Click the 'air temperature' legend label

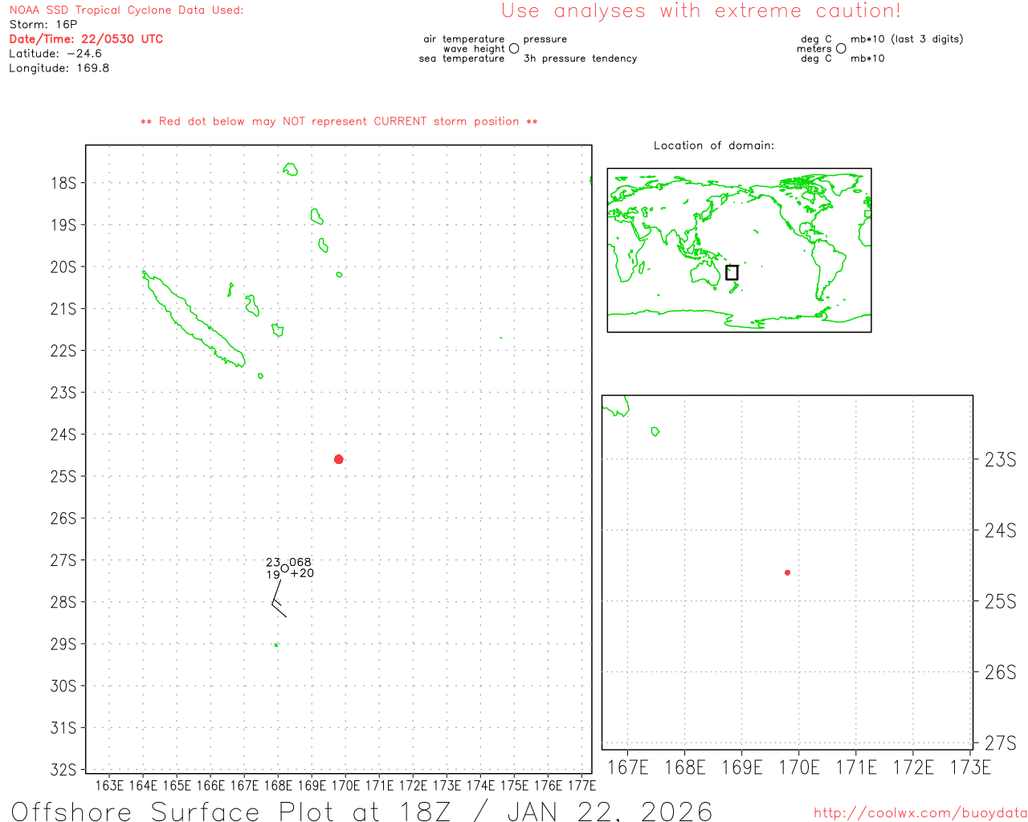464,39
